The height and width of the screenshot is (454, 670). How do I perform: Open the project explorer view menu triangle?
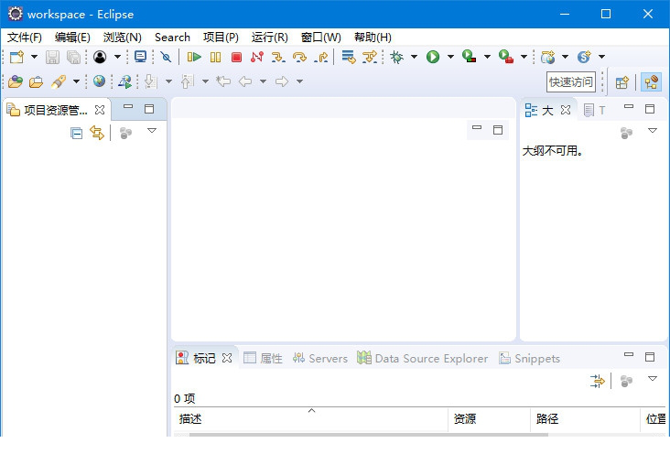point(152,132)
